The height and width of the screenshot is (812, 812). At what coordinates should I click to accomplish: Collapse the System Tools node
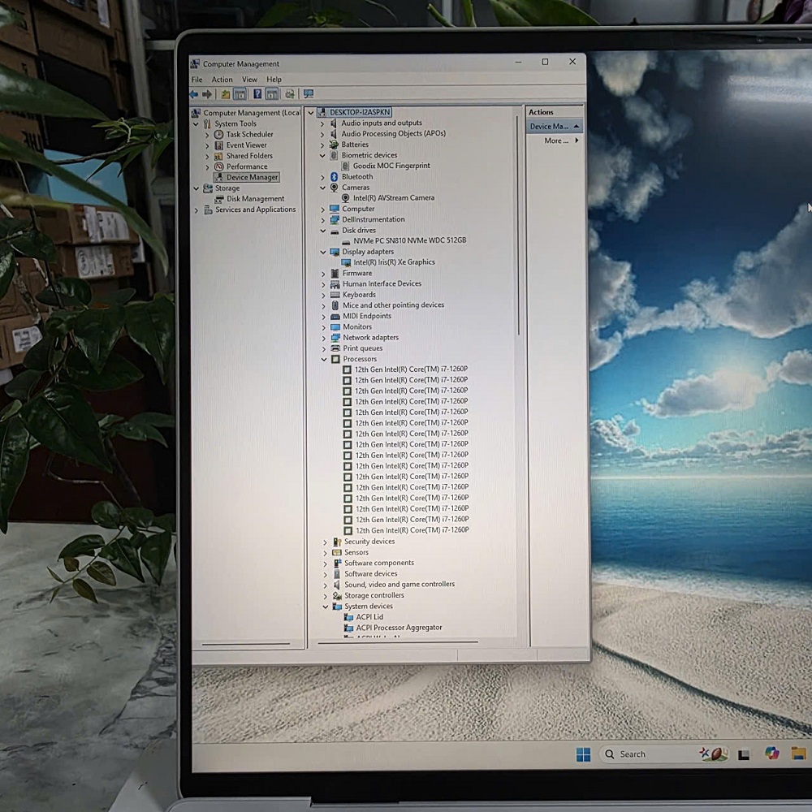196,124
